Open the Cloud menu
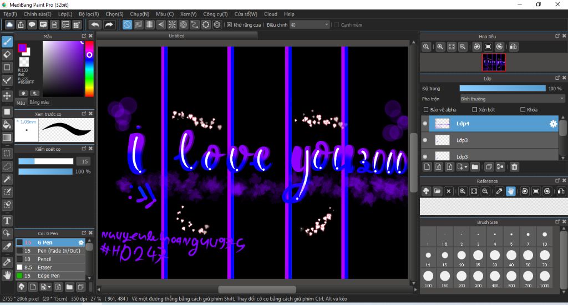 (x=271, y=14)
